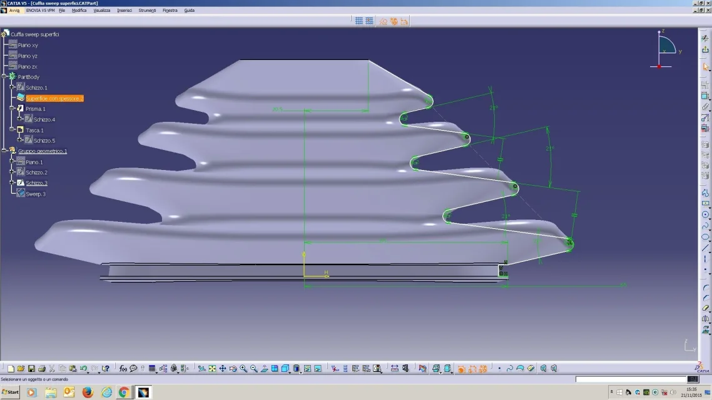The height and width of the screenshot is (400, 712).
Task: Click the power input command field
Action: pos(631,379)
